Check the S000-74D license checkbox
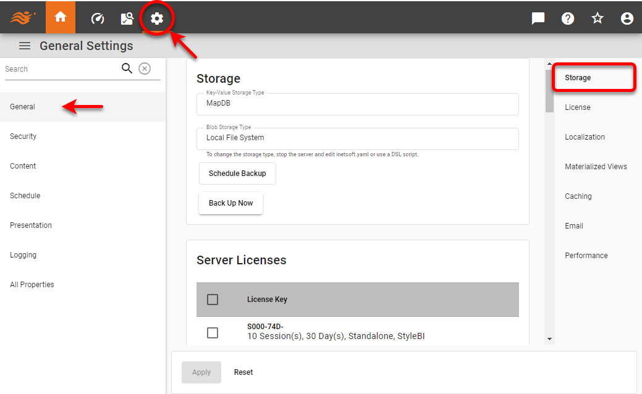 (213, 332)
